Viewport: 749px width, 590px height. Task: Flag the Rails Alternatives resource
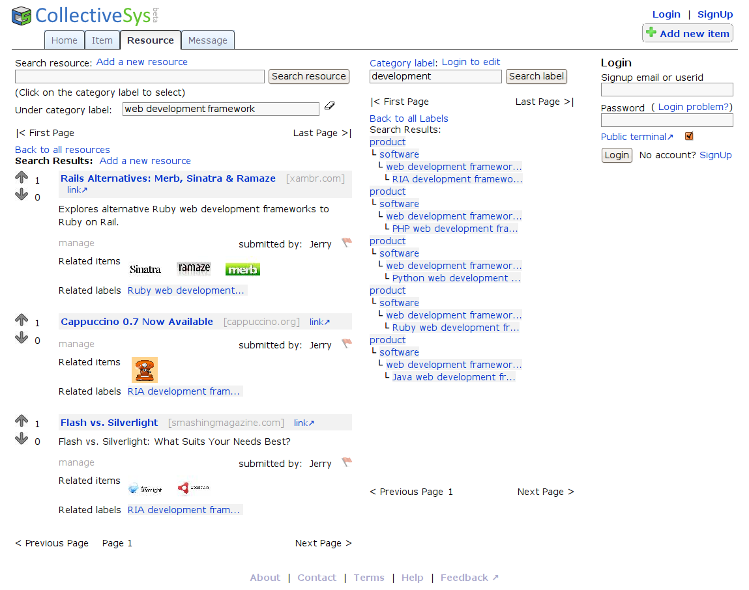coord(347,243)
